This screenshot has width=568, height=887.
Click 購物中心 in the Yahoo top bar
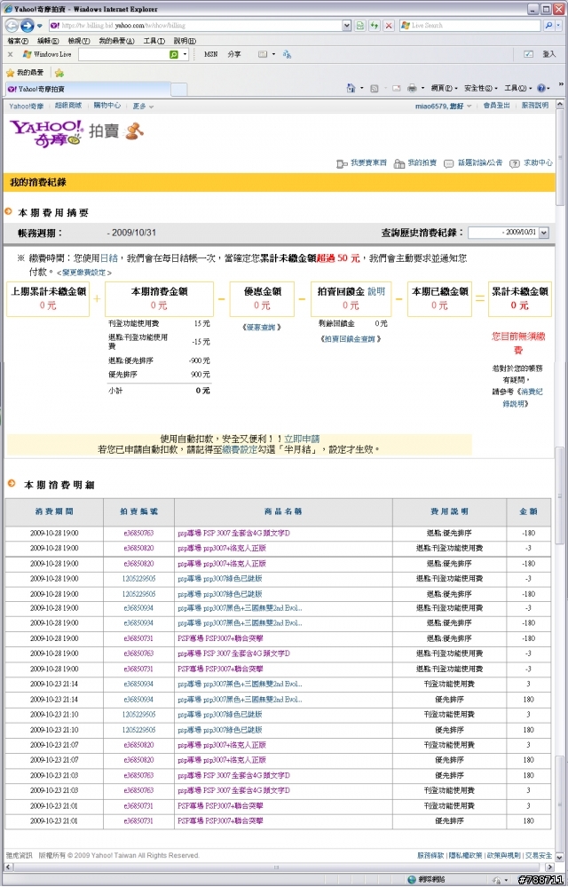pos(107,106)
